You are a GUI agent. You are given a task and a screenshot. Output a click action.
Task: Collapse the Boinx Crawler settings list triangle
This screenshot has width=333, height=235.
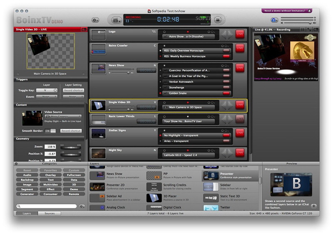pyautogui.click(x=164, y=46)
